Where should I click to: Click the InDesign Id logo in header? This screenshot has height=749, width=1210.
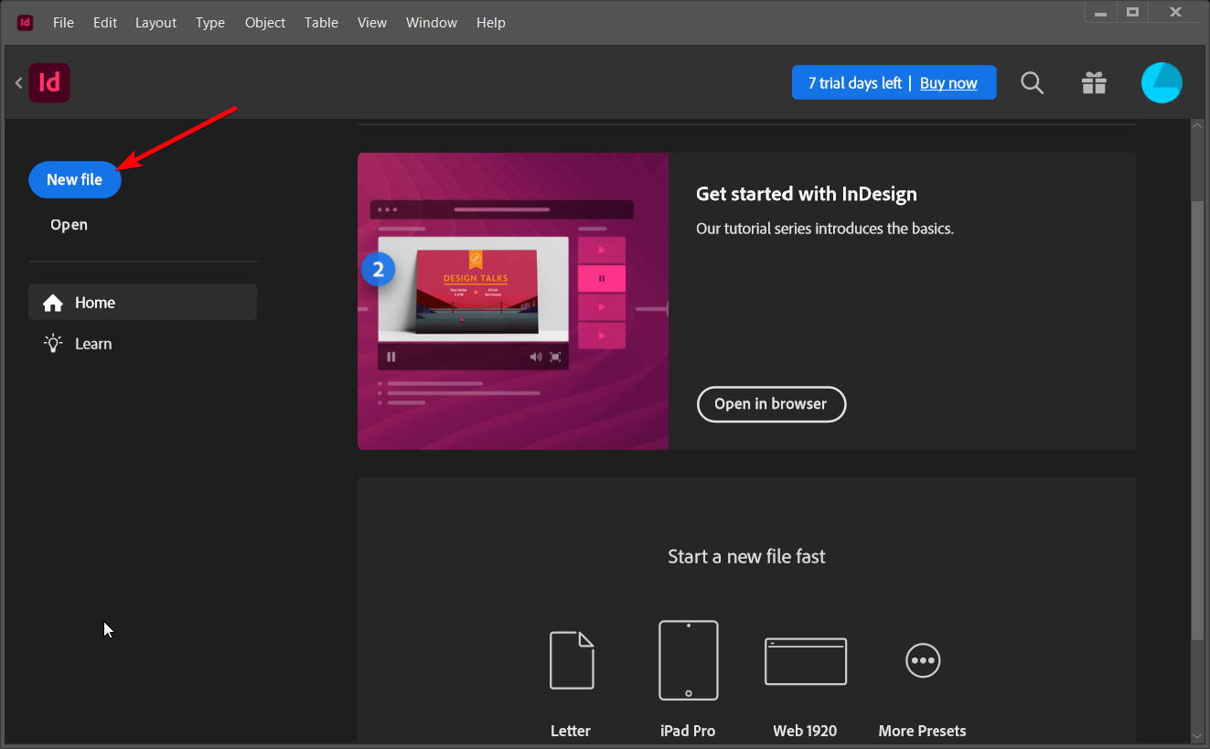(x=49, y=83)
